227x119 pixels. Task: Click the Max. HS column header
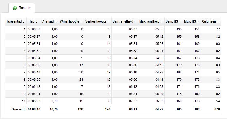click(x=192, y=21)
